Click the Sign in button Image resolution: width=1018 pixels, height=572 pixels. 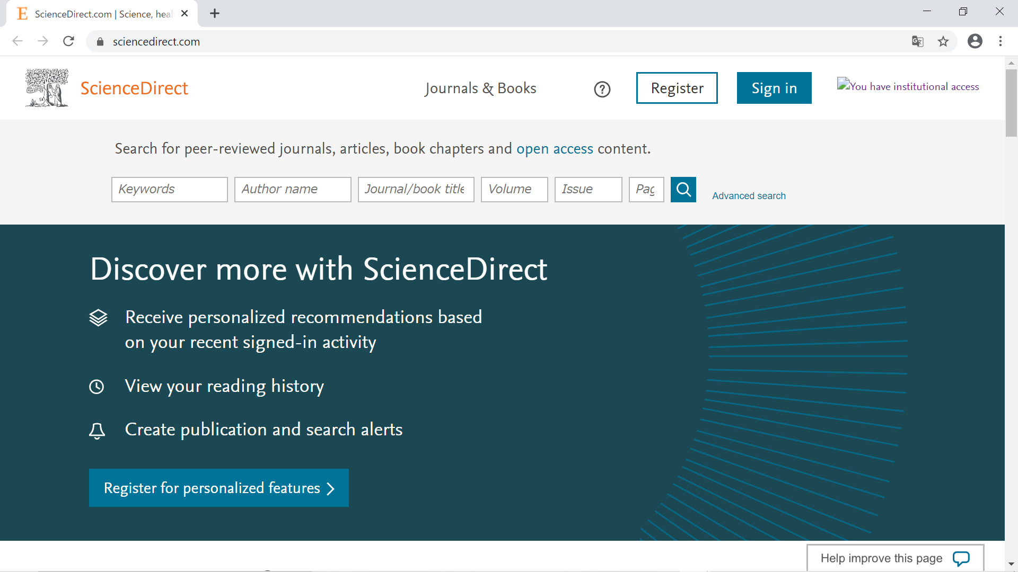coord(774,88)
